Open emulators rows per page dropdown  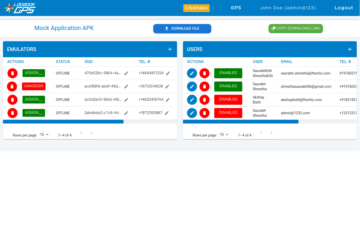[44, 134]
